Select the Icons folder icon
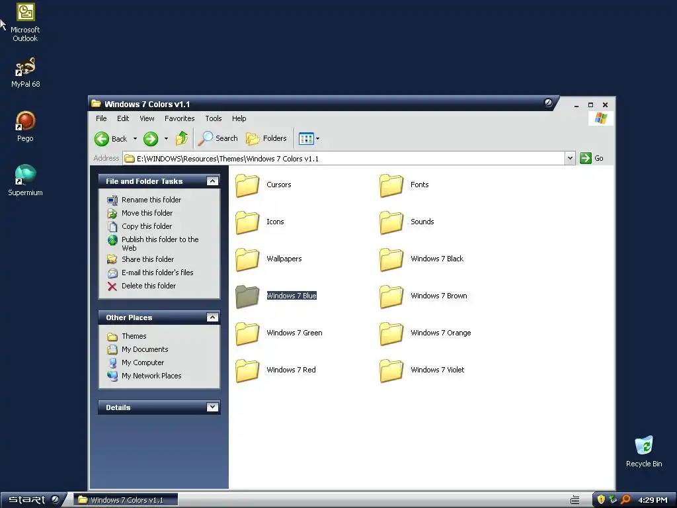 (247, 222)
